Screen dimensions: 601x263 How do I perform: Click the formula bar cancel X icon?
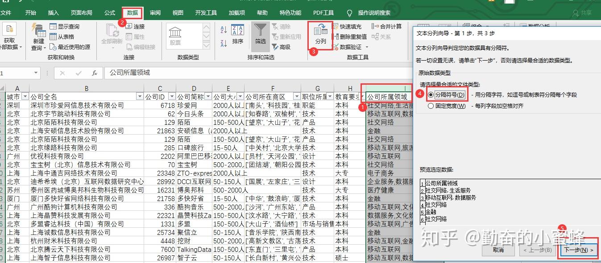click(62, 73)
